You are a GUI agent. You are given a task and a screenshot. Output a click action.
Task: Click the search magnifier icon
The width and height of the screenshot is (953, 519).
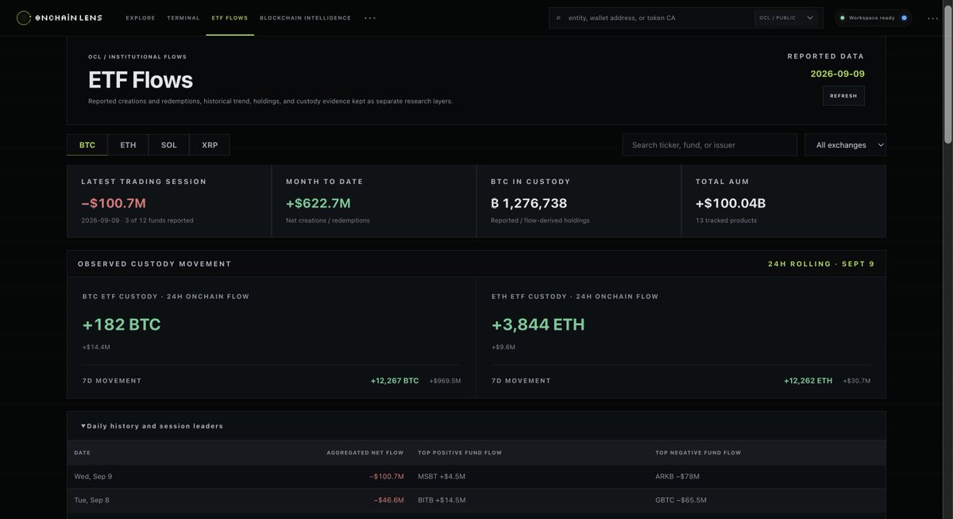pyautogui.click(x=558, y=17)
